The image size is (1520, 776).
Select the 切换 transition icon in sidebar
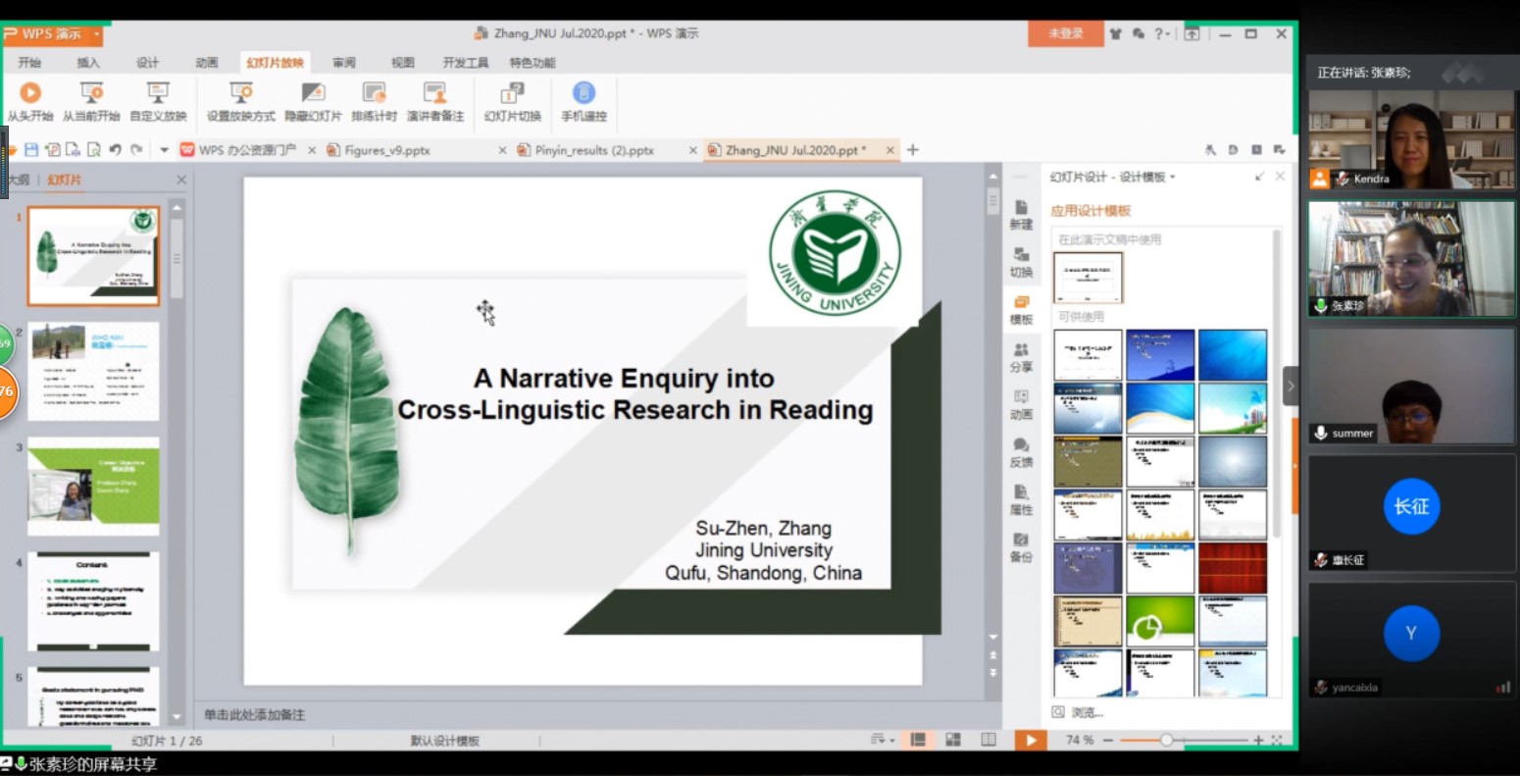pos(1021,261)
